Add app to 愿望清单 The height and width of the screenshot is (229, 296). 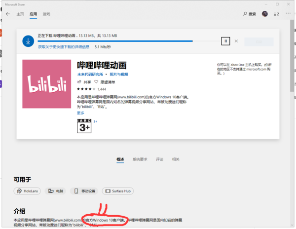tap(105, 82)
